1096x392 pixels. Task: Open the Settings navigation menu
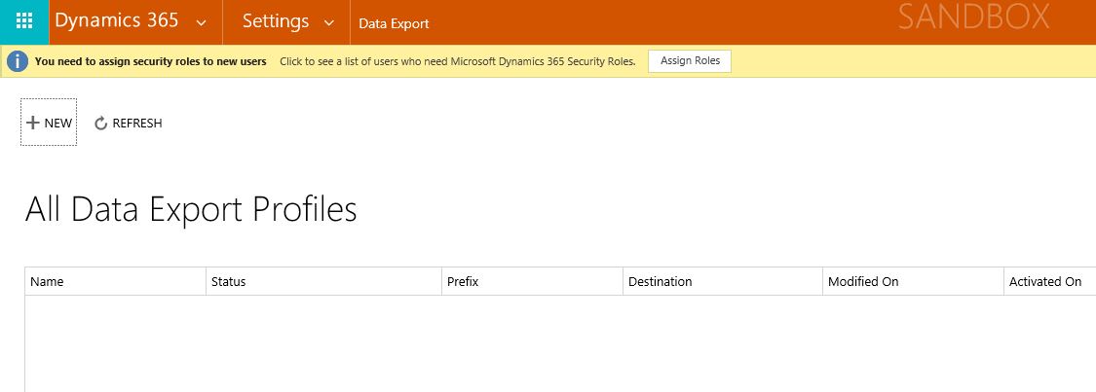(x=276, y=21)
